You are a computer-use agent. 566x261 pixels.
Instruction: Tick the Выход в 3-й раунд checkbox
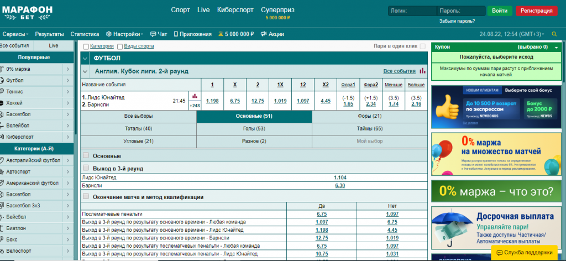86,168
